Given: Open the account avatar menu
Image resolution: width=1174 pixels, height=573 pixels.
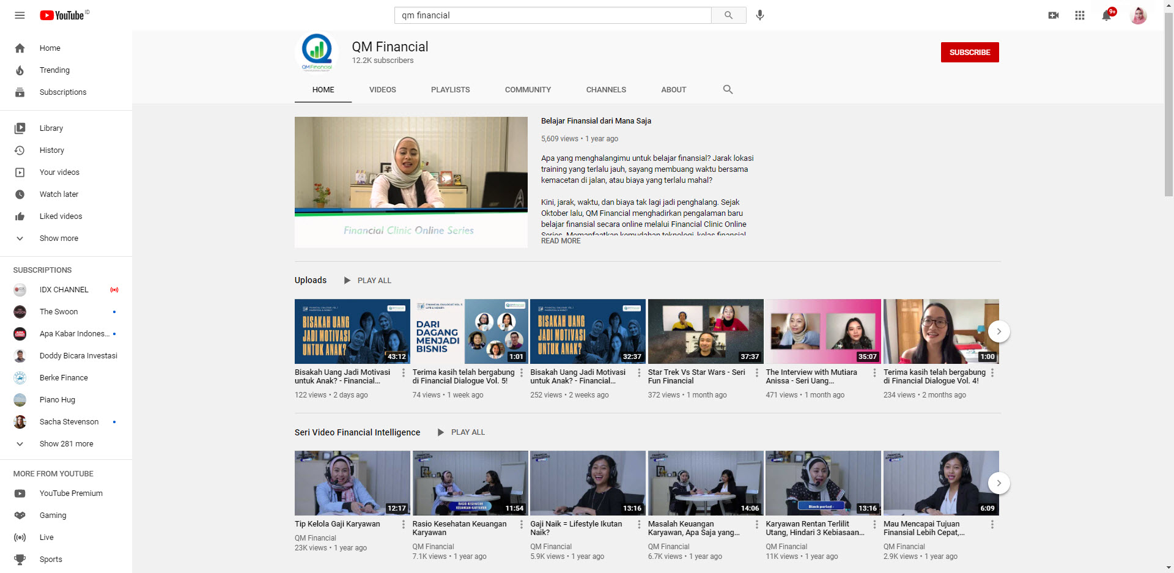Looking at the screenshot, I should (1139, 15).
